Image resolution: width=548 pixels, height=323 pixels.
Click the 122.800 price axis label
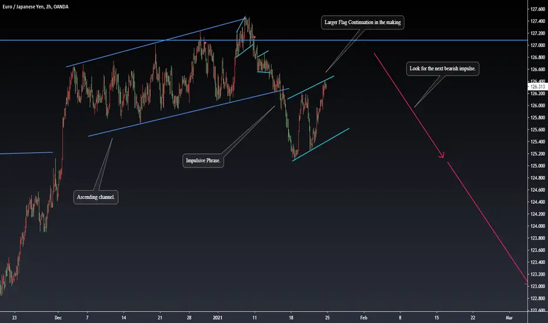(x=537, y=298)
